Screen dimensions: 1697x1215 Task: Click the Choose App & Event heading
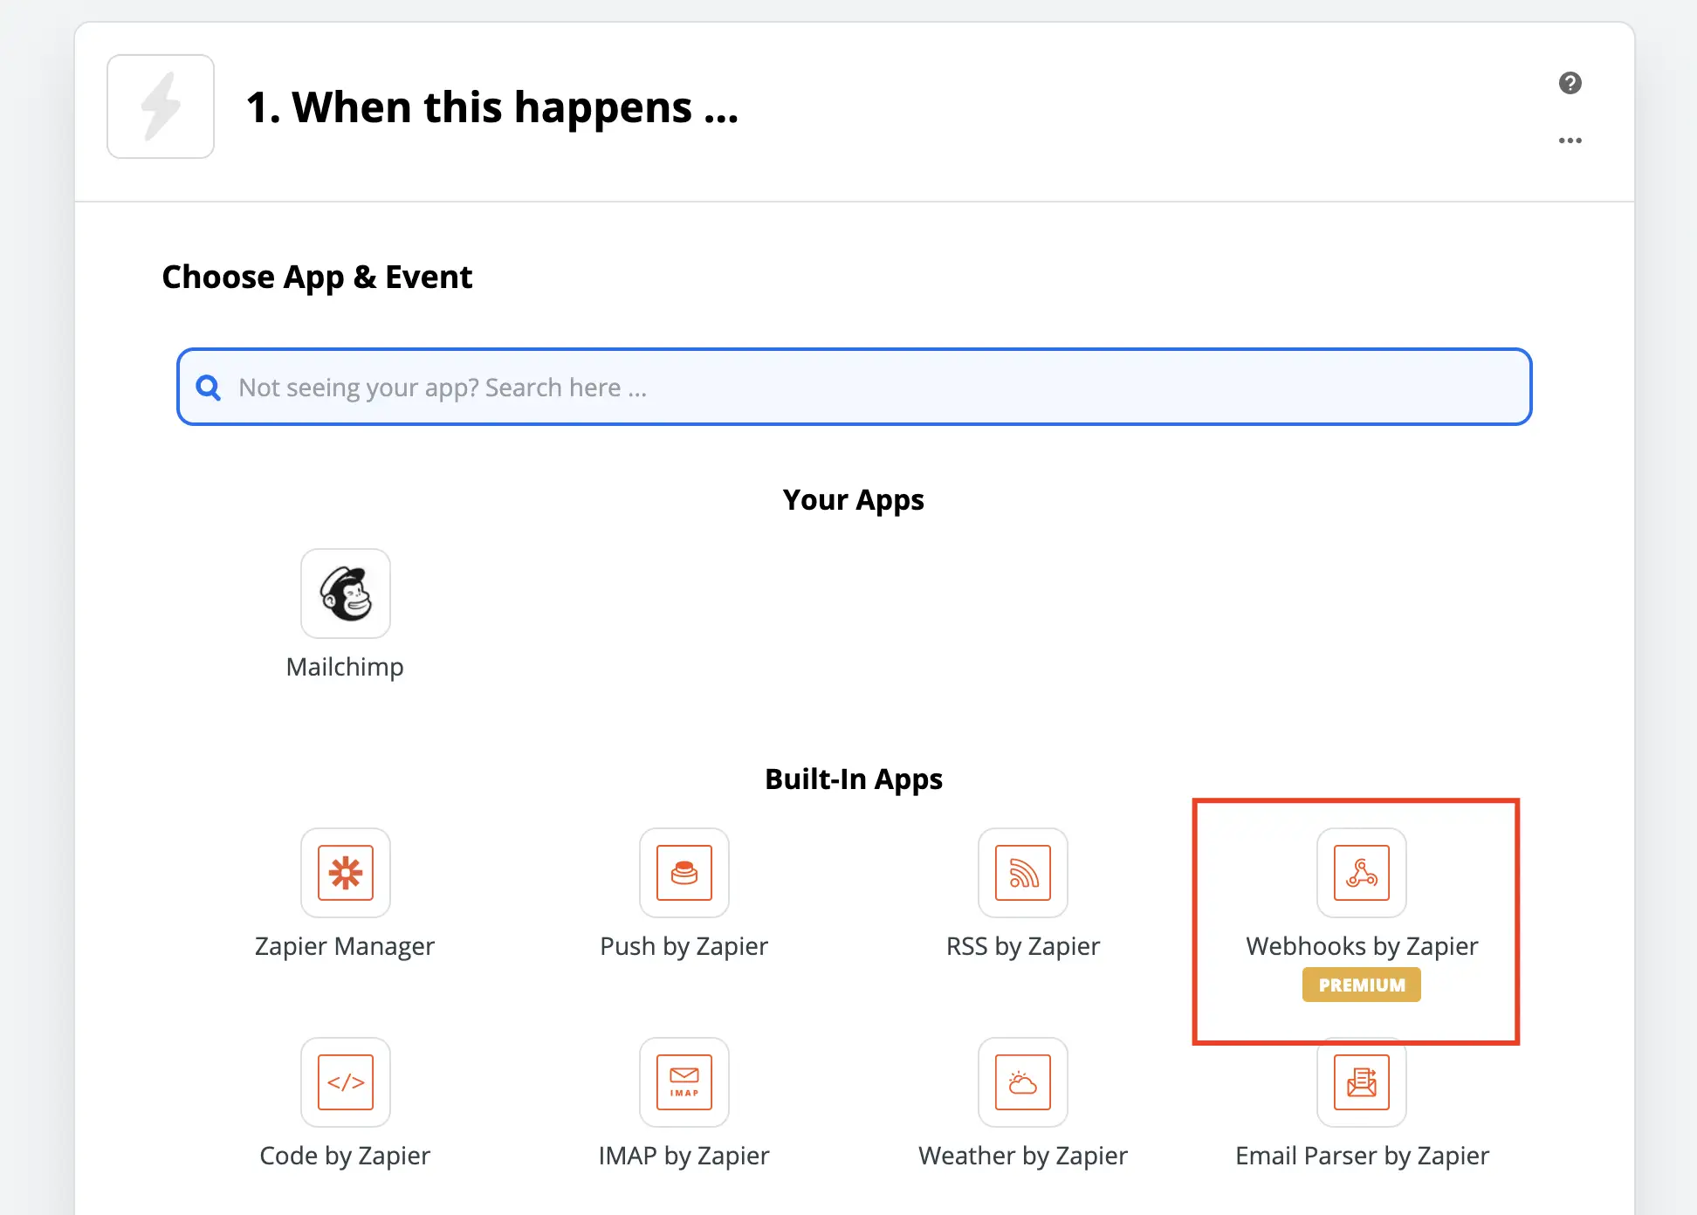[x=317, y=277]
